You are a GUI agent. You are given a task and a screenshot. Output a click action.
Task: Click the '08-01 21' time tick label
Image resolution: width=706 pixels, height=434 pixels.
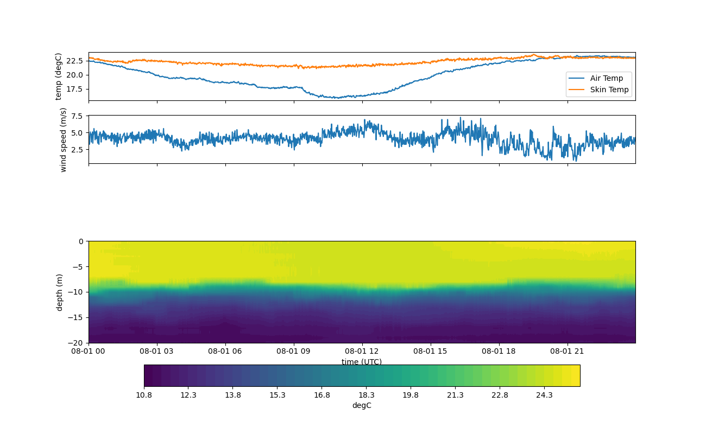click(567, 351)
